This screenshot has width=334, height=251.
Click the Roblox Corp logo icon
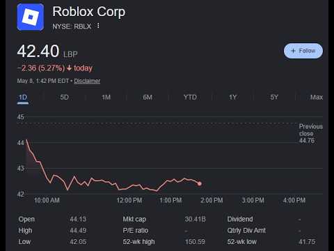pyautogui.click(x=31, y=17)
